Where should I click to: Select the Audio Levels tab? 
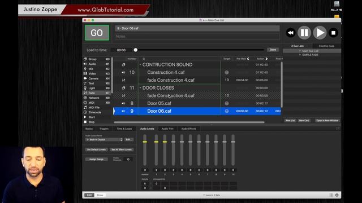coord(147,129)
